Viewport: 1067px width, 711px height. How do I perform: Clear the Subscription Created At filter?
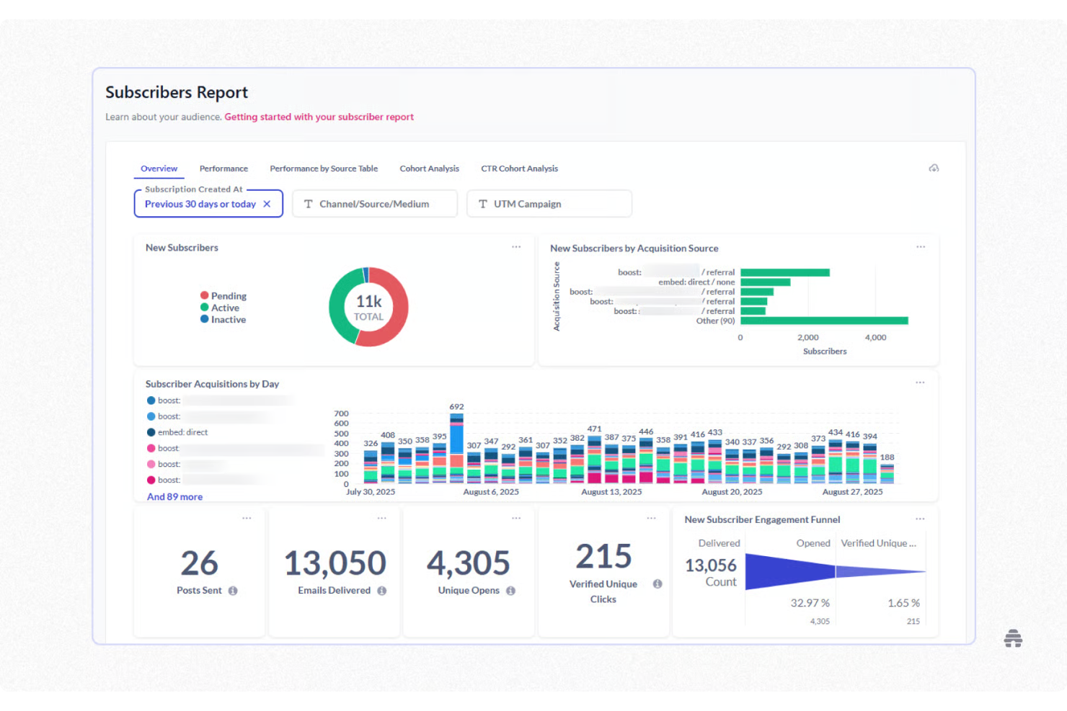pos(267,204)
